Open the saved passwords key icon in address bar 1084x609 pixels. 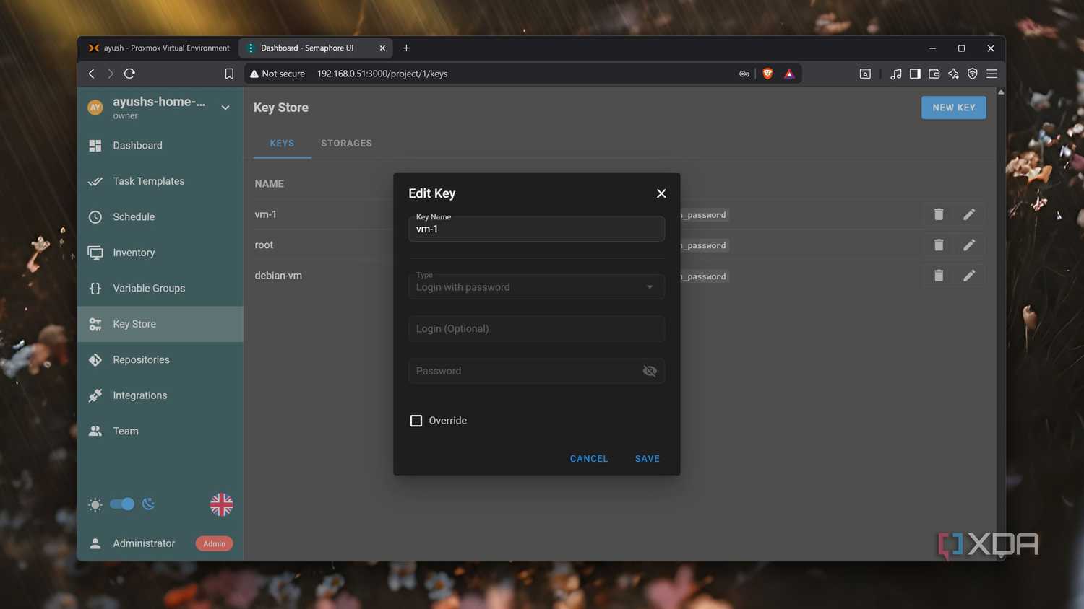pos(744,74)
